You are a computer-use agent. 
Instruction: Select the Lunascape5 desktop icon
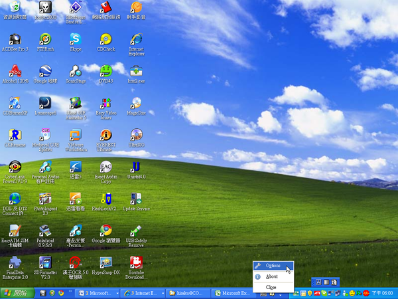coord(45,106)
